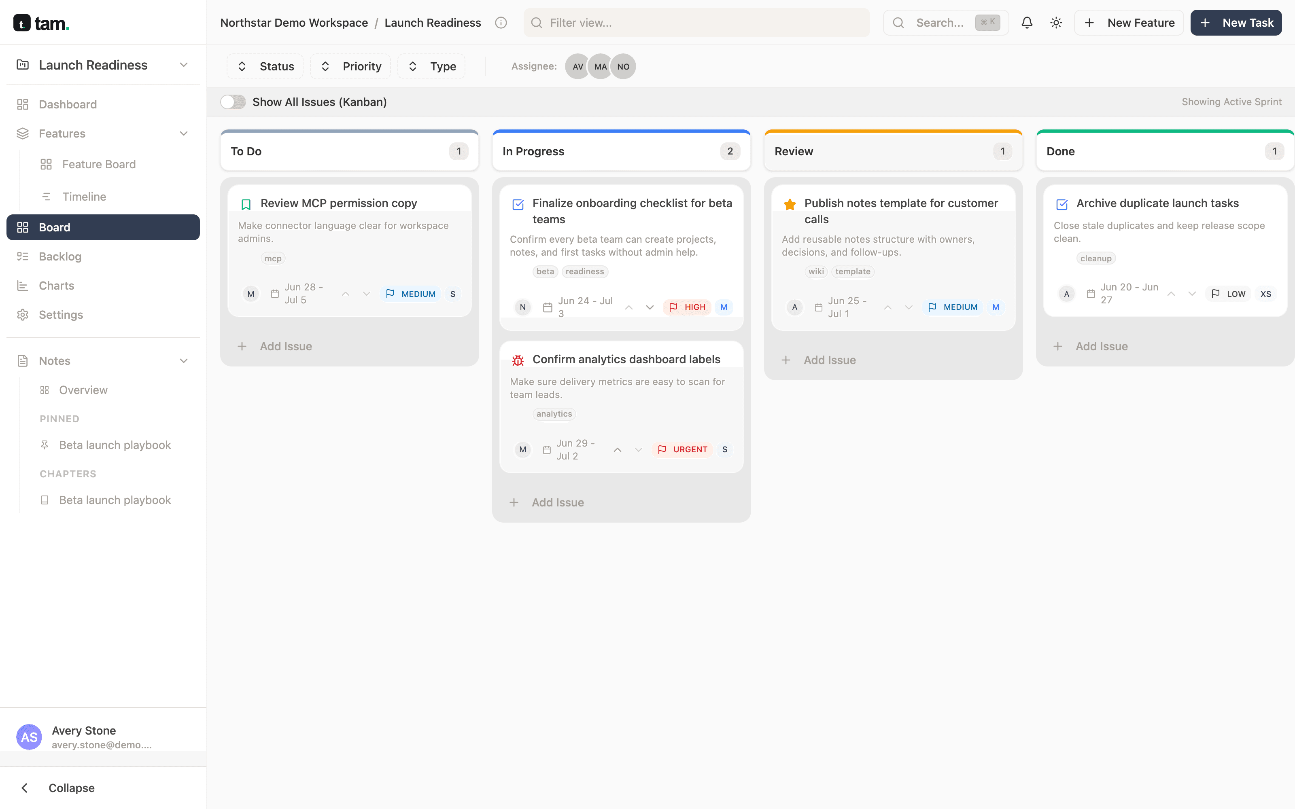Viewport: 1295px width, 809px height.
Task: Open the notifications bell
Action: point(1026,23)
